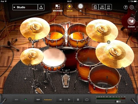The image size is (138, 104).
Task: Tap the kick drum pedal
Action: [66, 81]
